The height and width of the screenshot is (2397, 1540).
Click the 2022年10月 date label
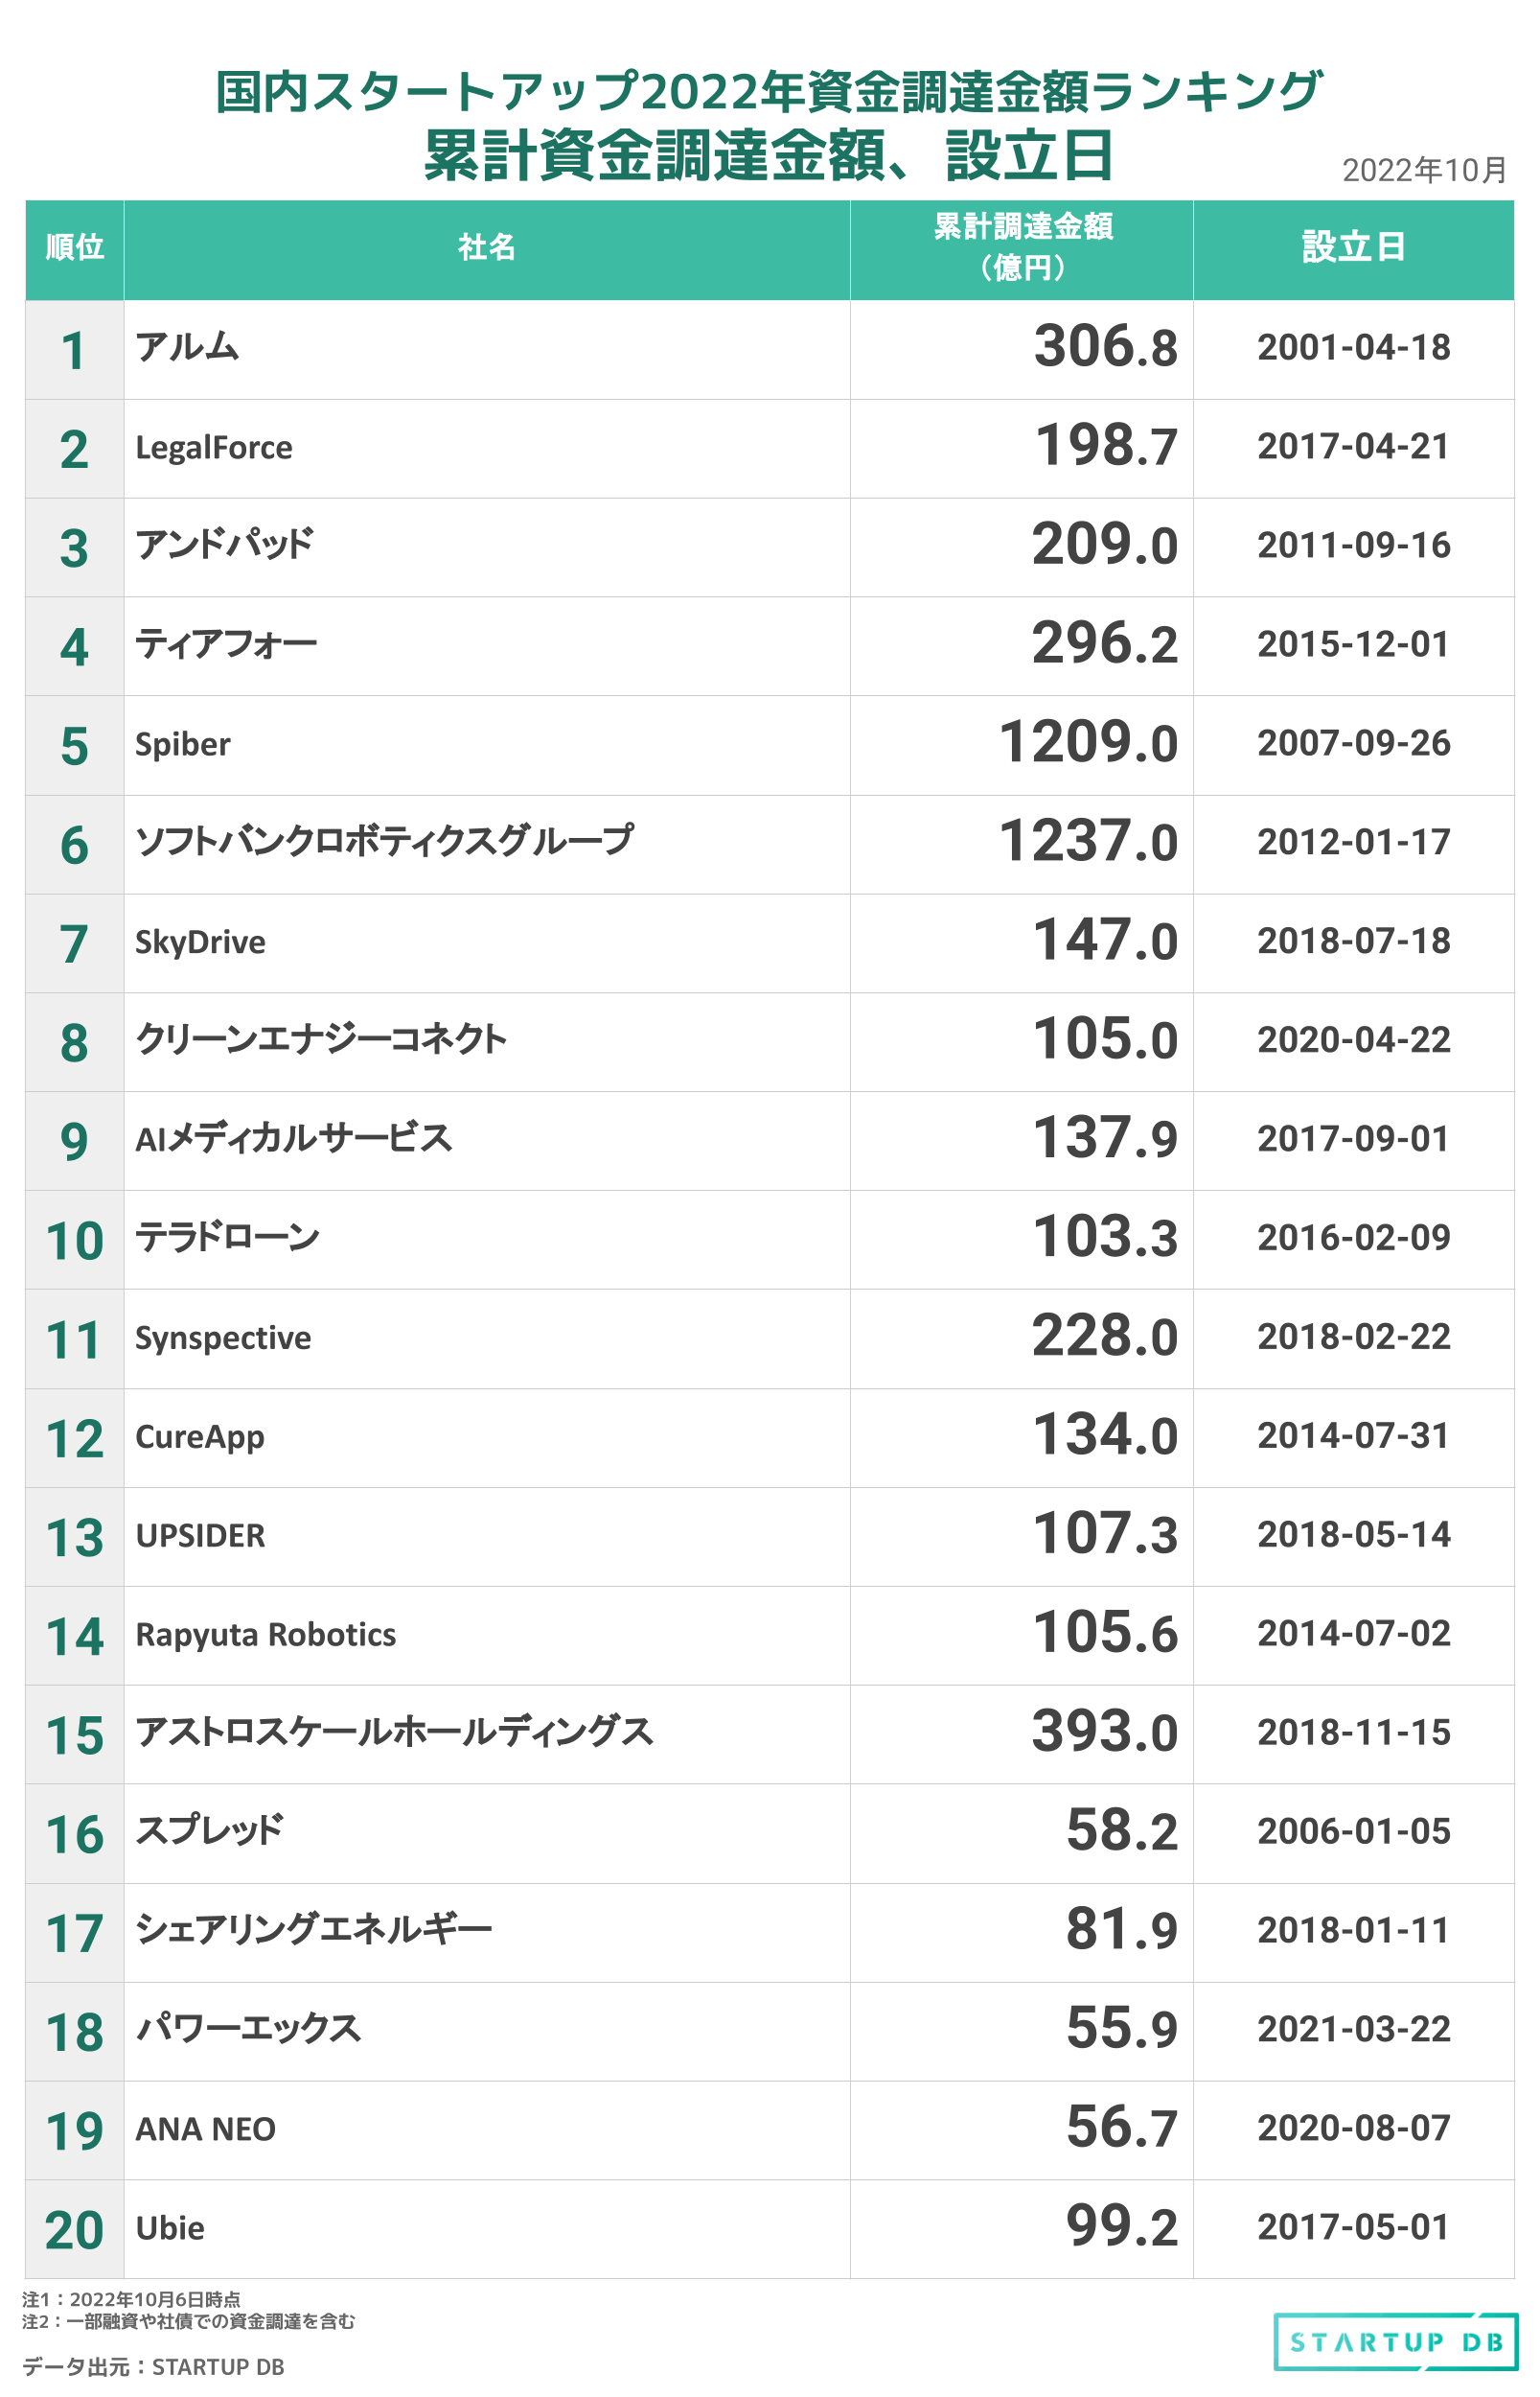(x=1423, y=171)
